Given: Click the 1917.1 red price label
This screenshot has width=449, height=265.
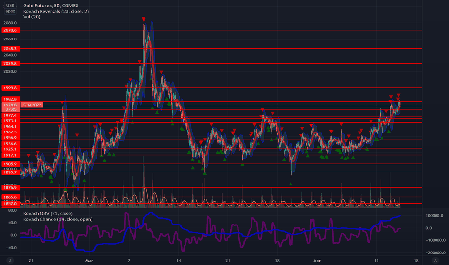Looking at the screenshot, I should click(x=10, y=155).
